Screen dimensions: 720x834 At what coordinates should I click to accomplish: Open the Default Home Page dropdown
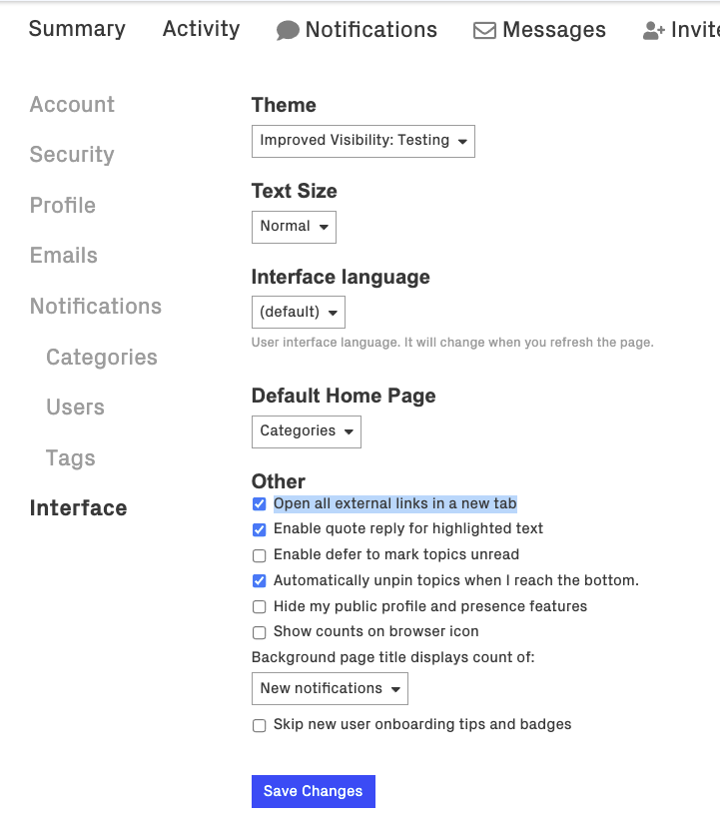[306, 431]
